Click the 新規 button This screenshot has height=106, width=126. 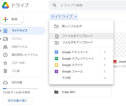click(x=12, y=20)
